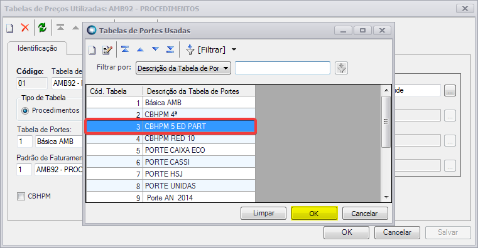Viewport: 478px width, 248px height.
Task: Go to first record arrow icon in dialog
Action: click(125, 49)
